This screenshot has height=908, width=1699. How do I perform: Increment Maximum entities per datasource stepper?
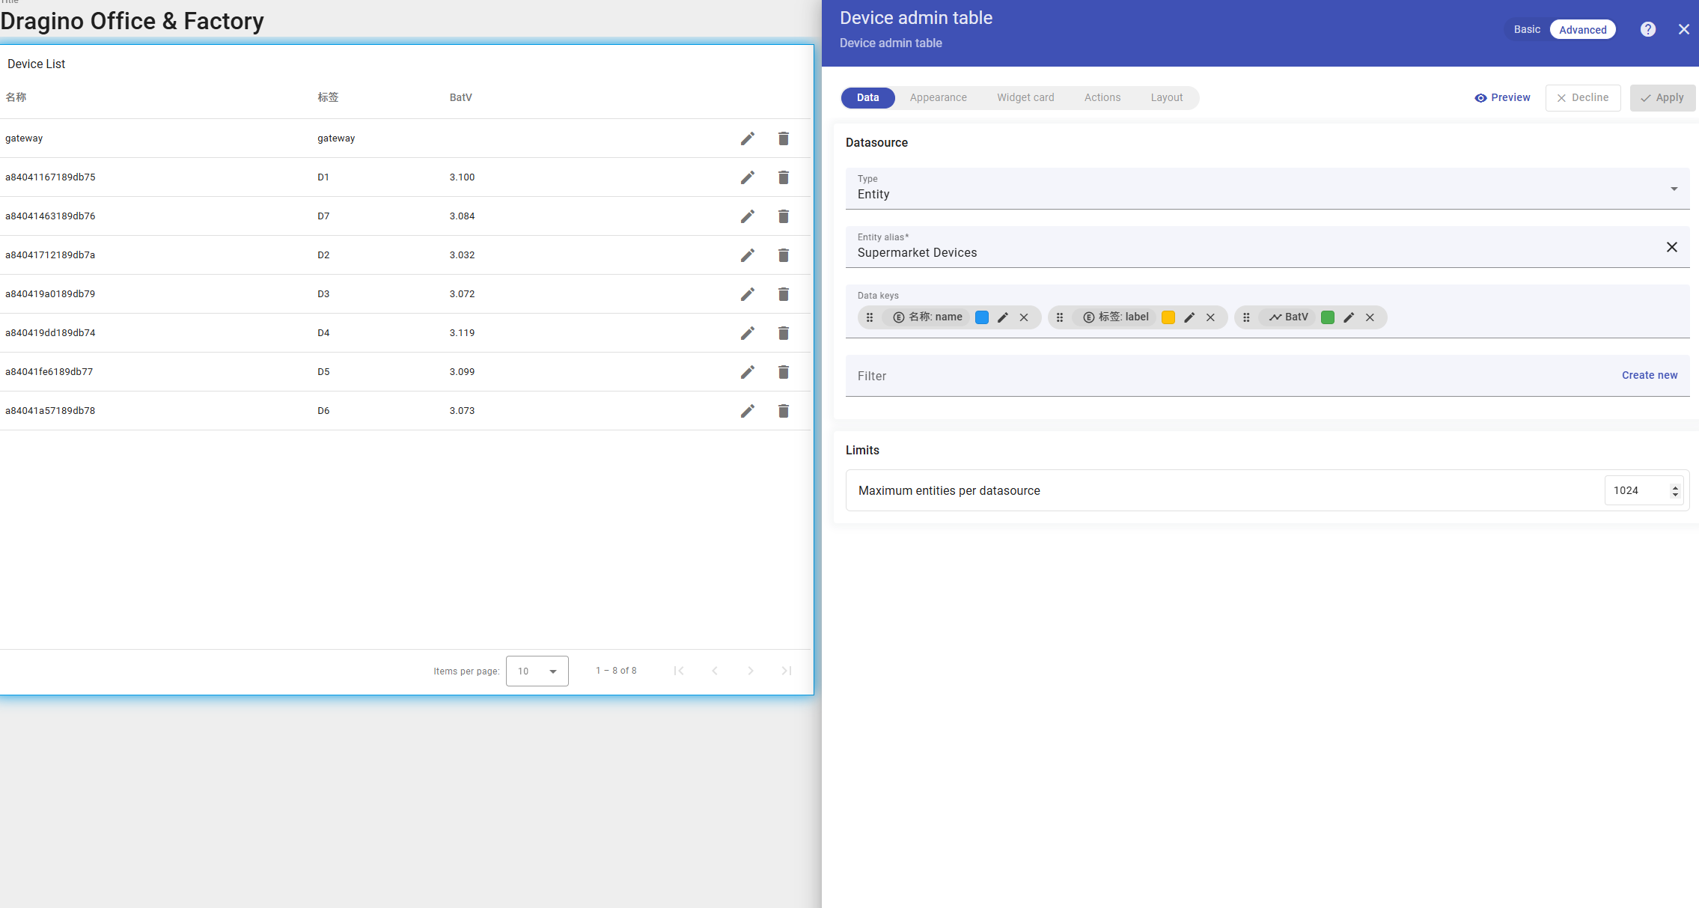[x=1675, y=487]
